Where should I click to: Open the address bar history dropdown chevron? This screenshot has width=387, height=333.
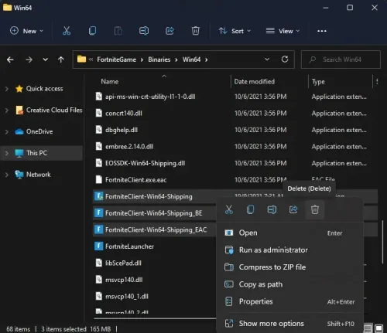point(267,59)
